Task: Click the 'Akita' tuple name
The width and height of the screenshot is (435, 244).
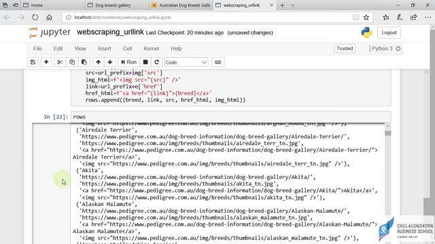Action: [90, 170]
